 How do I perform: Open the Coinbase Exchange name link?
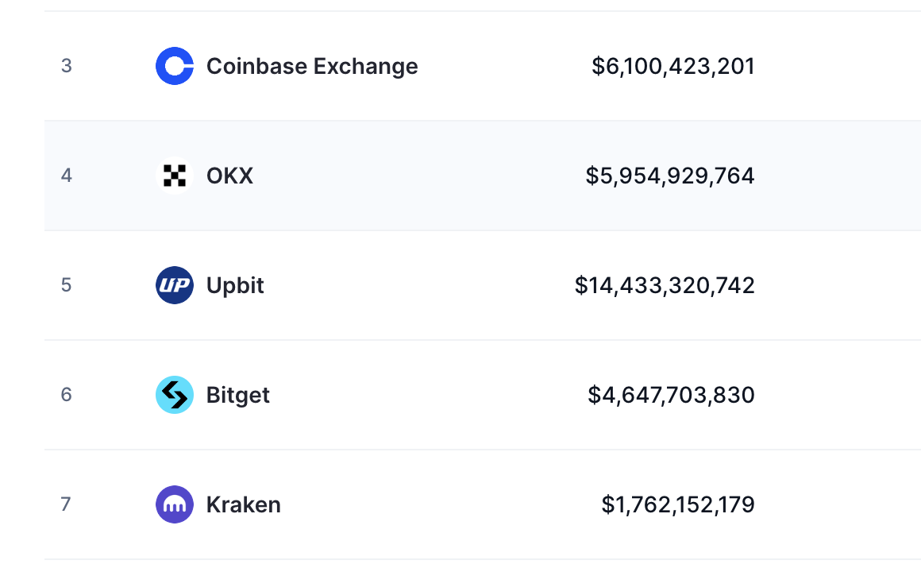pos(312,66)
